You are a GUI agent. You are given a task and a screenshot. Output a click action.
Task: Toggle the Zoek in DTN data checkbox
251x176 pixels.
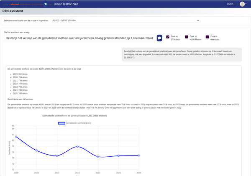pos(168,37)
